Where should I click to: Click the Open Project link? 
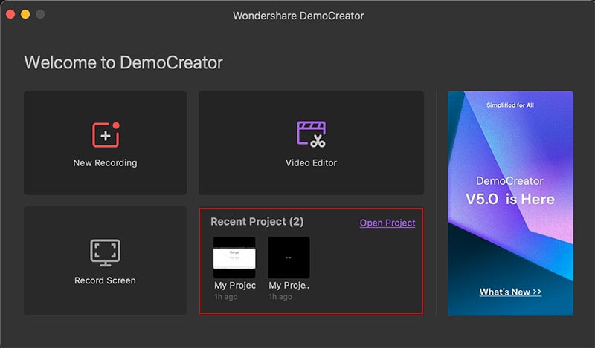click(387, 223)
